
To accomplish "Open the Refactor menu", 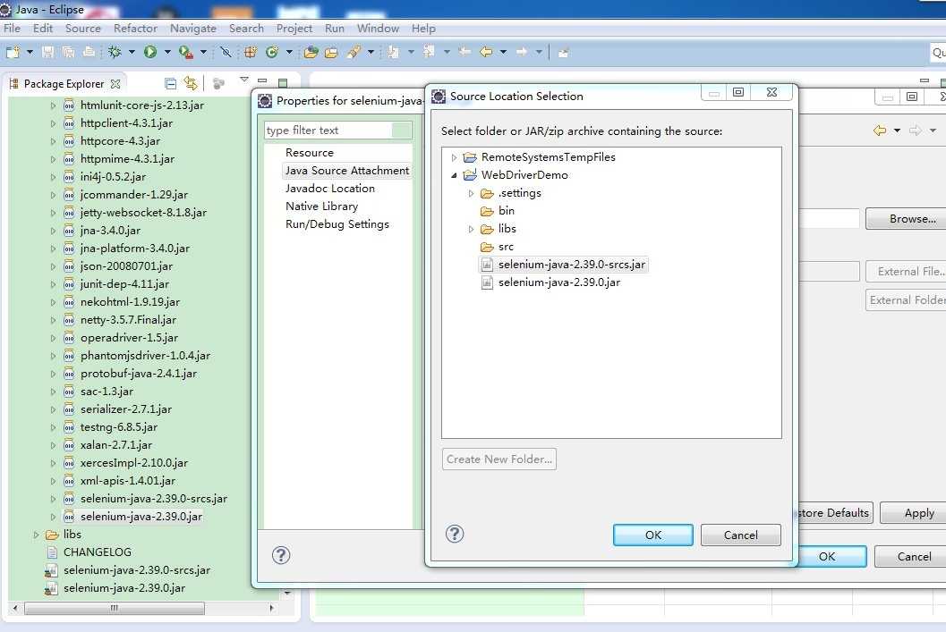I will click(135, 29).
